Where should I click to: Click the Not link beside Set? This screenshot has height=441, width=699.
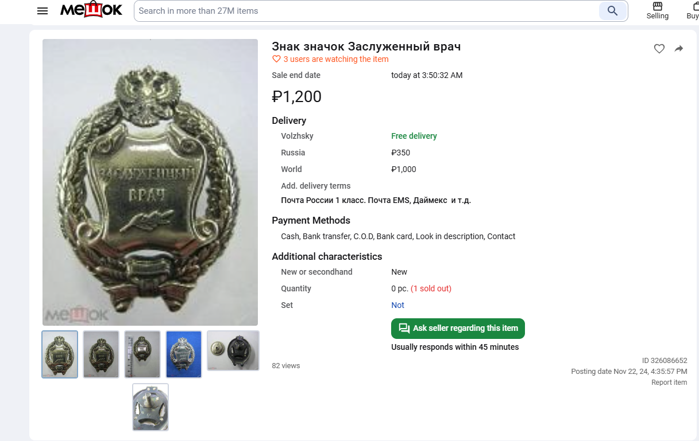tap(397, 305)
